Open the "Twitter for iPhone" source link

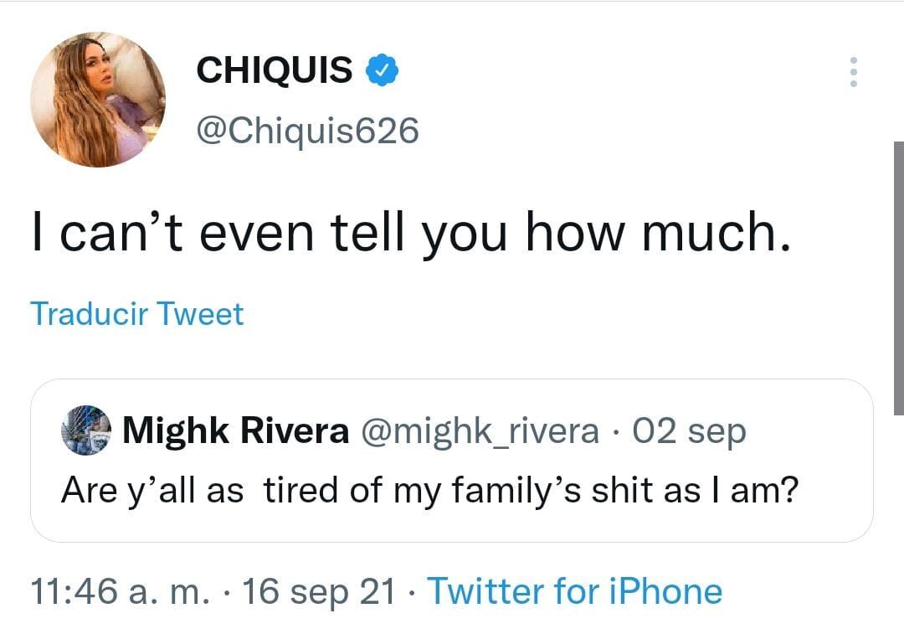574,591
